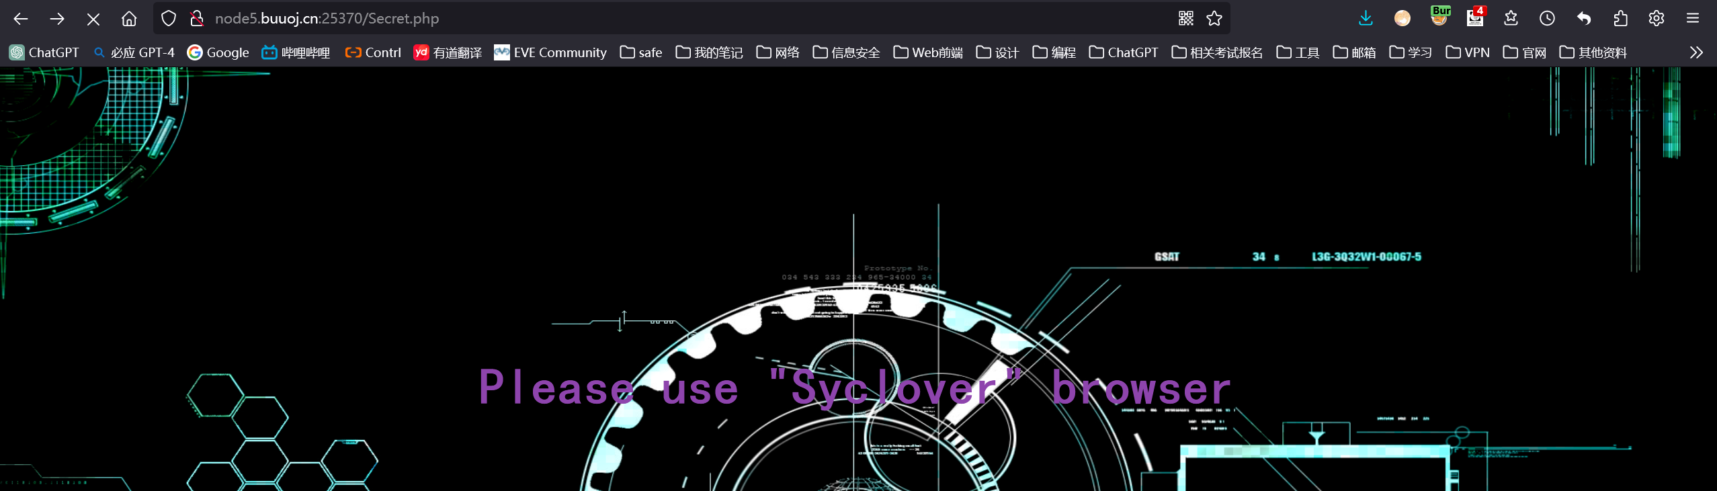This screenshot has height=491, width=1717.
Task: Focus the URL address bar
Action: click(692, 19)
